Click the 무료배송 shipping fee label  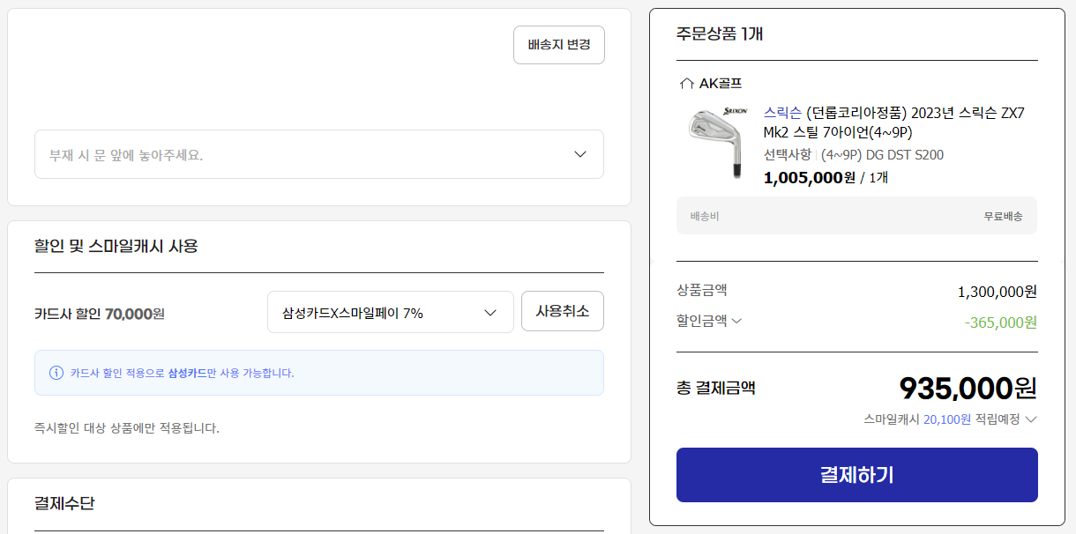click(1003, 216)
